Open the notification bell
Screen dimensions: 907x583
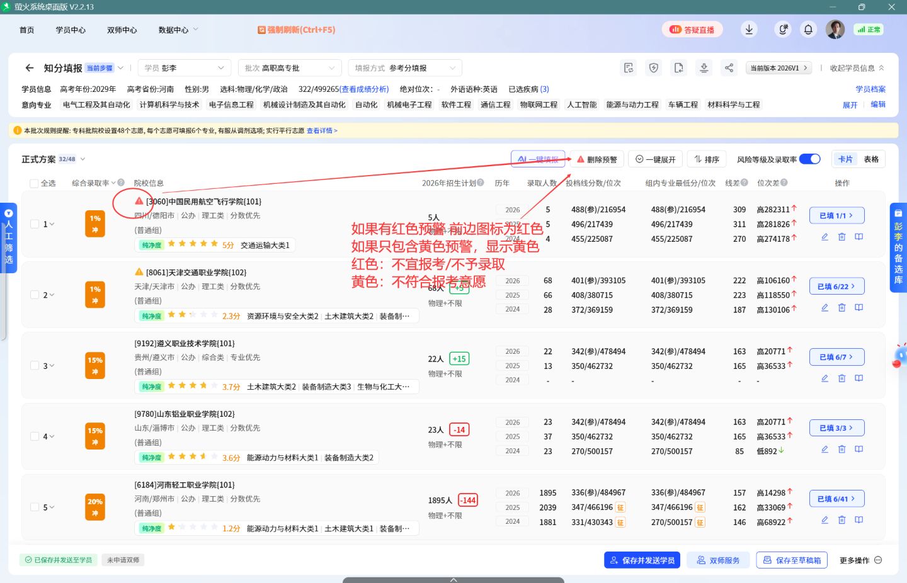coord(808,30)
